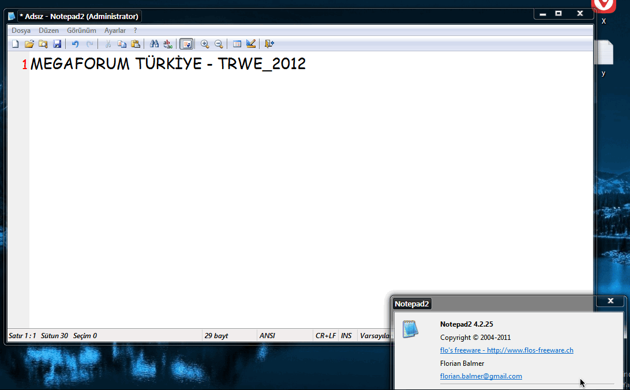630x390 pixels.
Task: Open Replace with the abc icon
Action: pyautogui.click(x=168, y=44)
